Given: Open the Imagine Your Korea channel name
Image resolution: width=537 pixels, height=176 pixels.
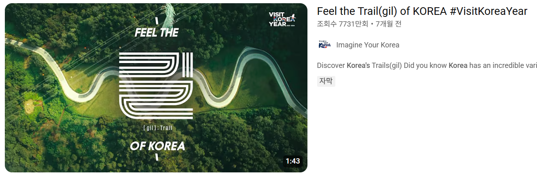Looking at the screenshot, I should click(x=368, y=45).
